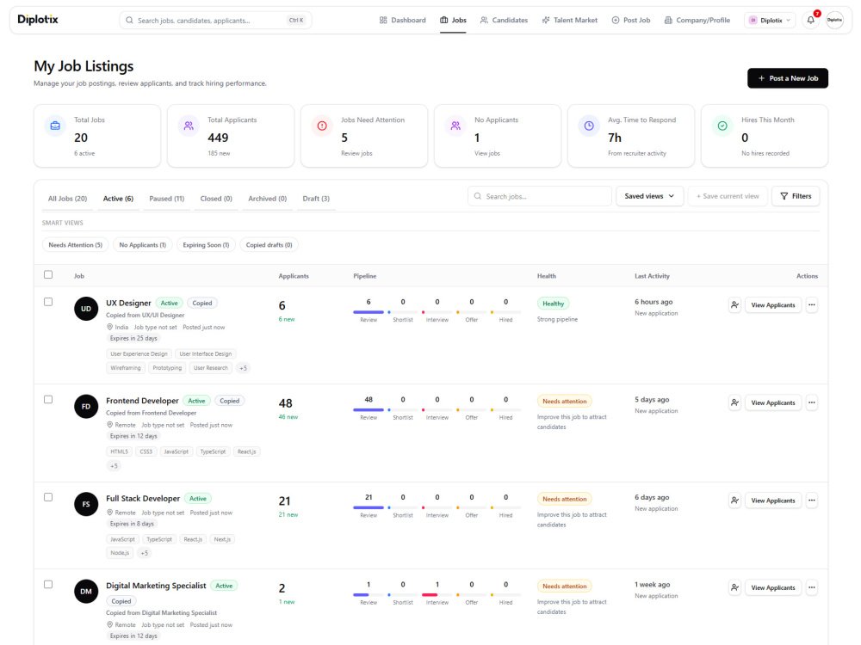Open the Full Stack Developer job title
Screen dimensions: 861x645
143,498
